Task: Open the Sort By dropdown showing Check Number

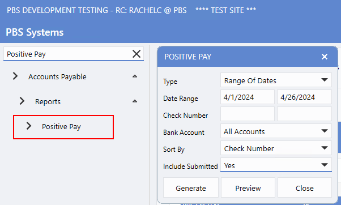Action: click(x=276, y=148)
